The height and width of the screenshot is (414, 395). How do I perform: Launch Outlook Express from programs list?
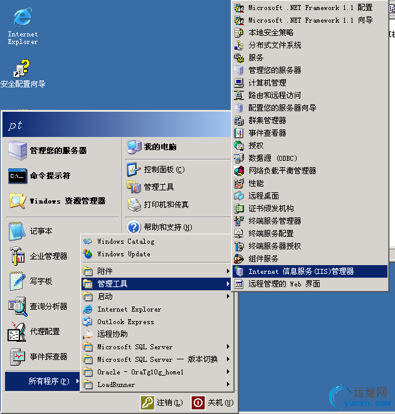point(157,322)
